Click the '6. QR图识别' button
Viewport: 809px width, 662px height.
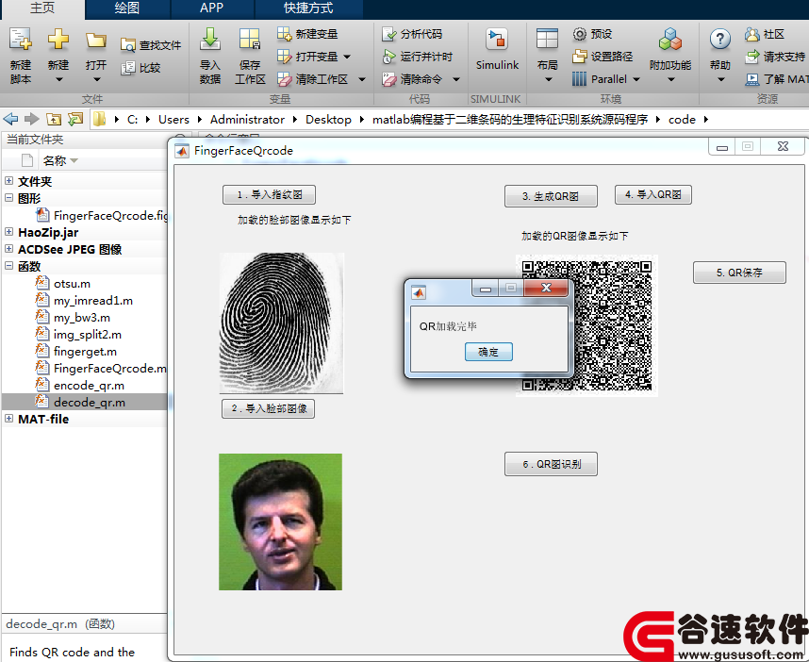point(551,464)
